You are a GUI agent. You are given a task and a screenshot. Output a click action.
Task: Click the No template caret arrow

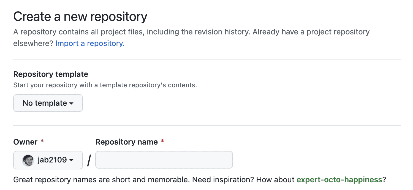(72, 103)
